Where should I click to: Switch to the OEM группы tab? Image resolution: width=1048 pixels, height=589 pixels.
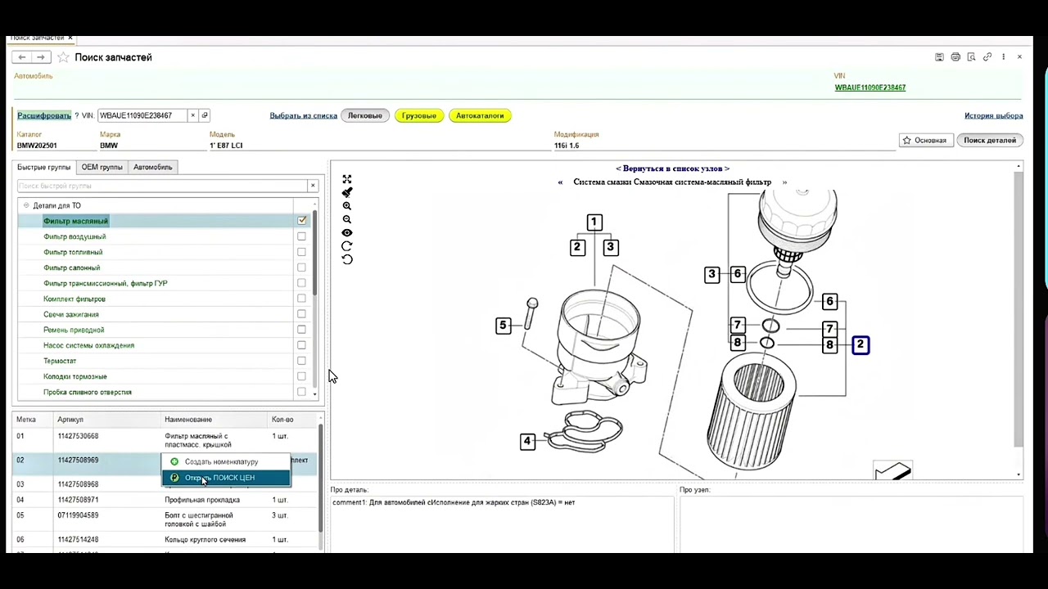pos(102,167)
